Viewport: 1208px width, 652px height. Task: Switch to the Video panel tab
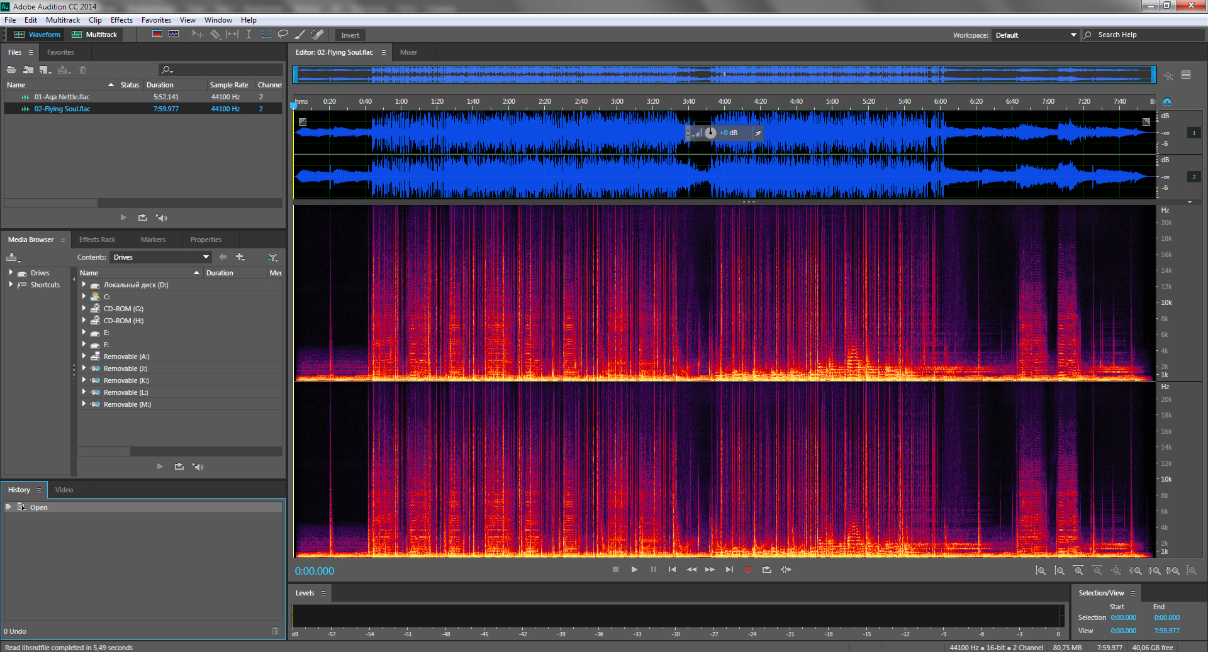pyautogui.click(x=64, y=490)
